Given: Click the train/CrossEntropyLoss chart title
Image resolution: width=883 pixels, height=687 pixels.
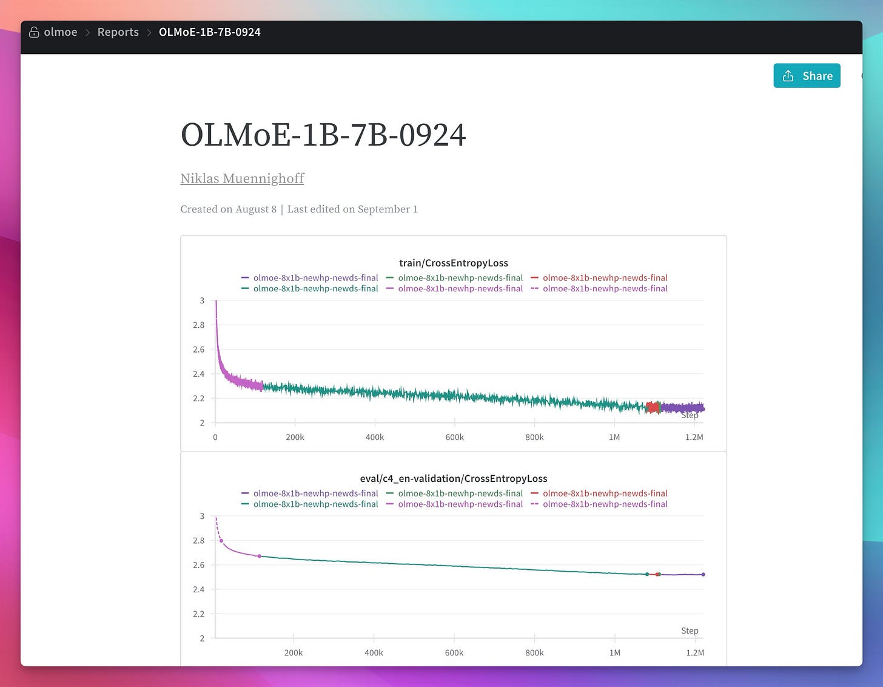Looking at the screenshot, I should [454, 263].
